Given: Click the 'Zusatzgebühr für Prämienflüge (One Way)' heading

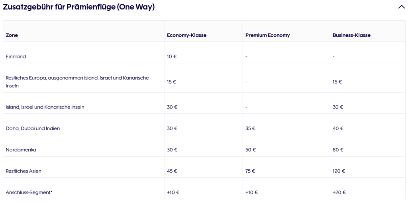Looking at the screenshot, I should click(x=79, y=7).
